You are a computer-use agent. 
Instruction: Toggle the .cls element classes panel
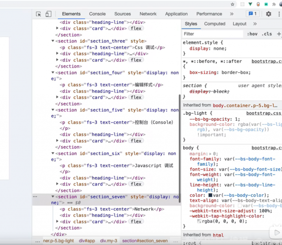pos(266,34)
